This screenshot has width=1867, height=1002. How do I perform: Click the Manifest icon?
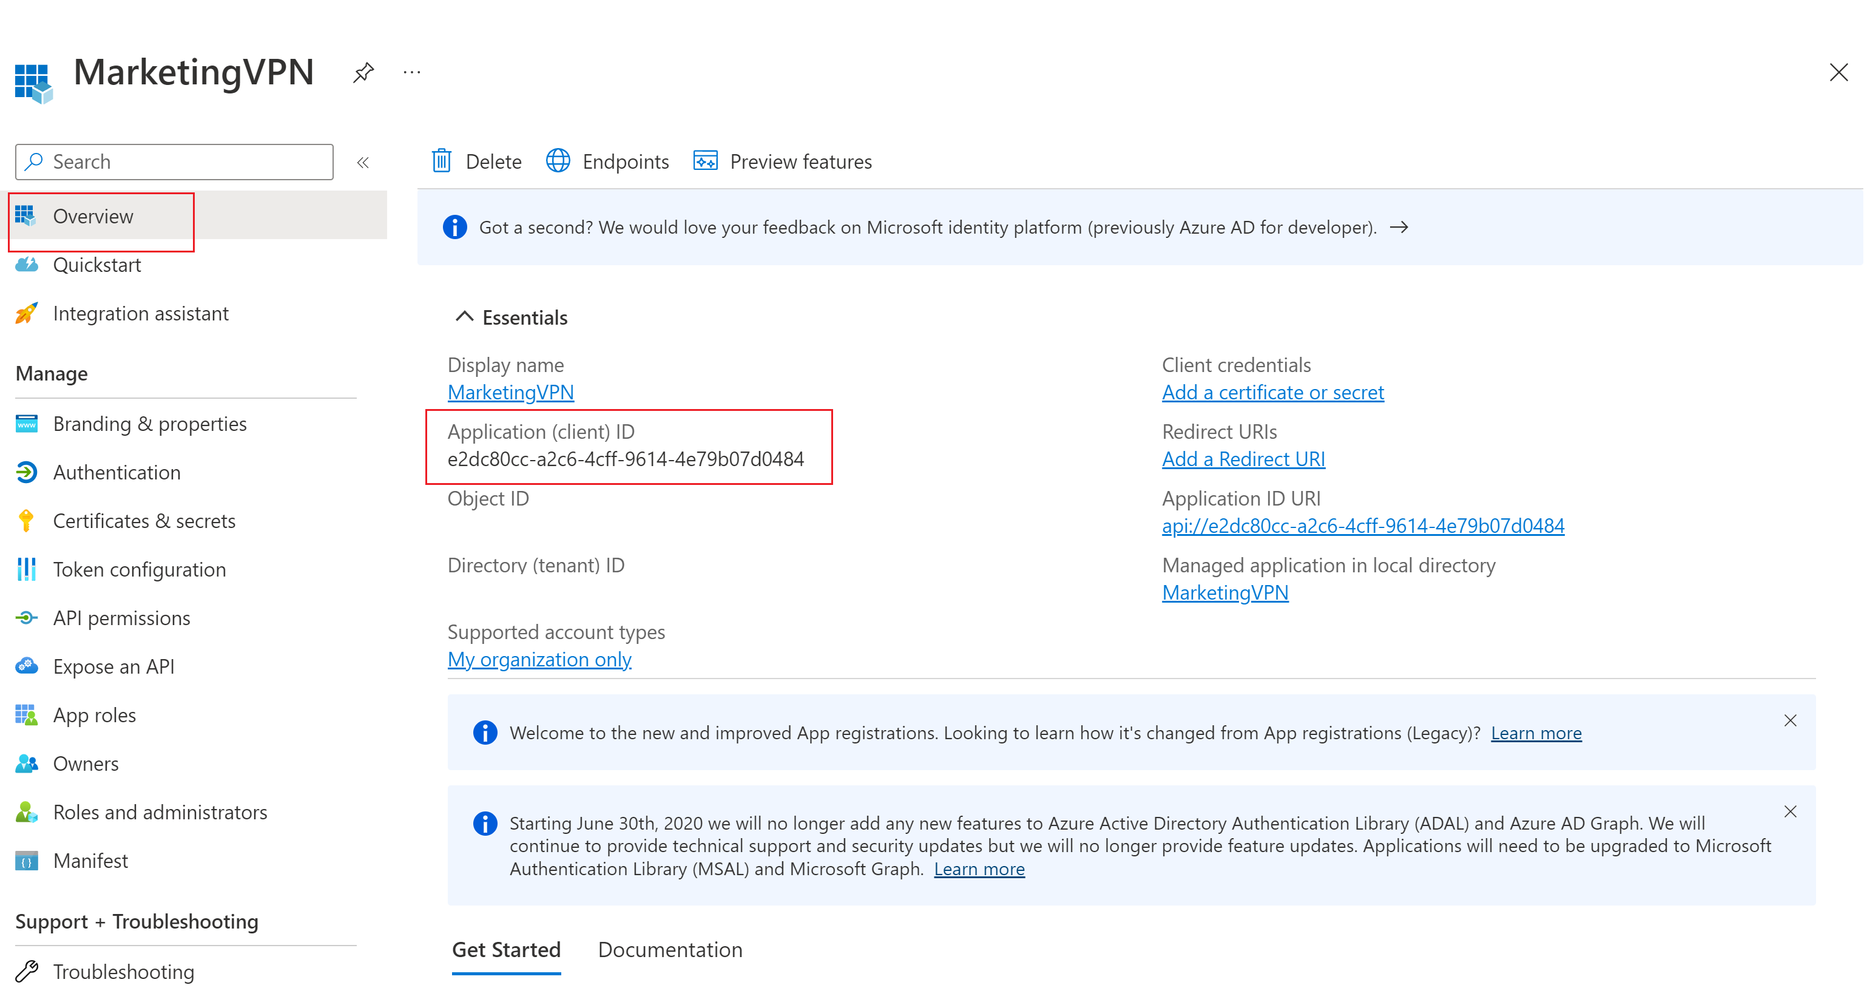pyautogui.click(x=26, y=861)
